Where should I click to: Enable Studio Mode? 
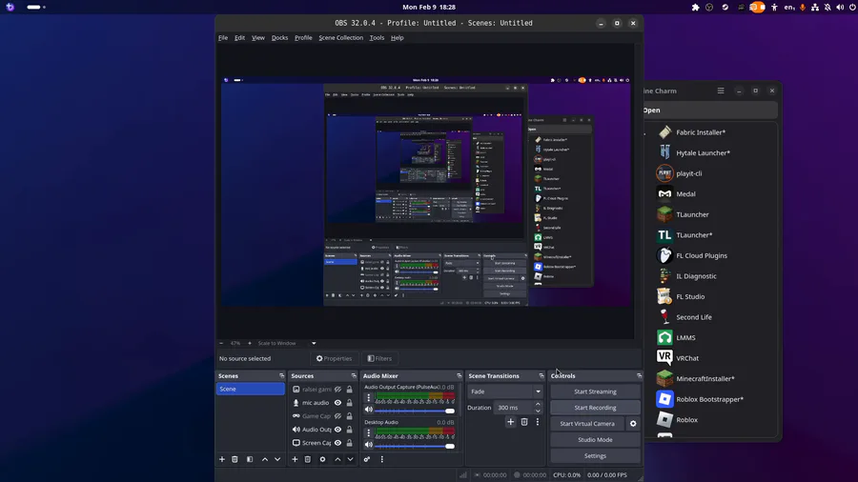(x=595, y=440)
